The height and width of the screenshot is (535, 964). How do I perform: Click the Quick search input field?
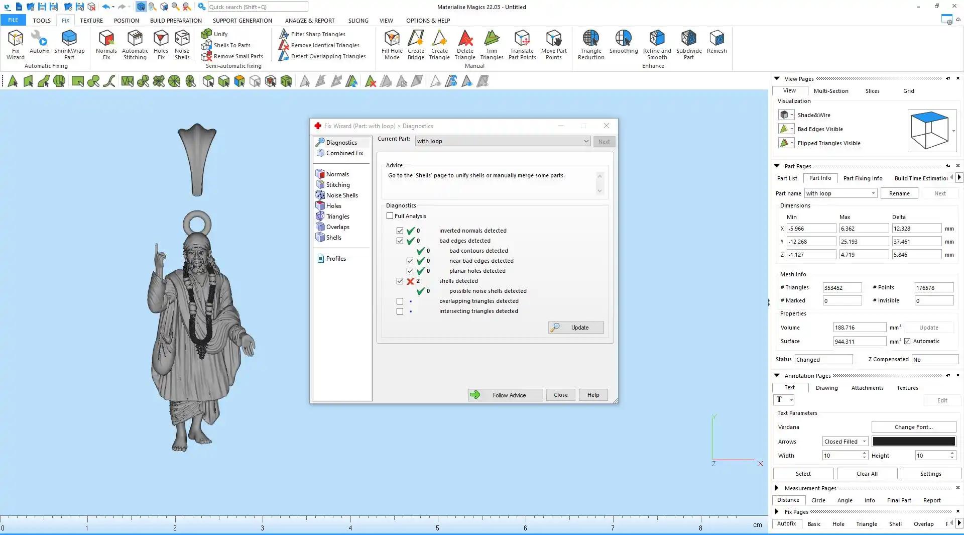pyautogui.click(x=258, y=7)
